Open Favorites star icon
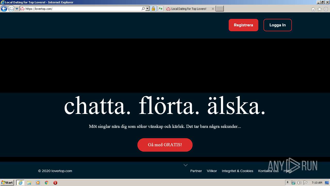This screenshot has width=330, height=186. coord(319,9)
